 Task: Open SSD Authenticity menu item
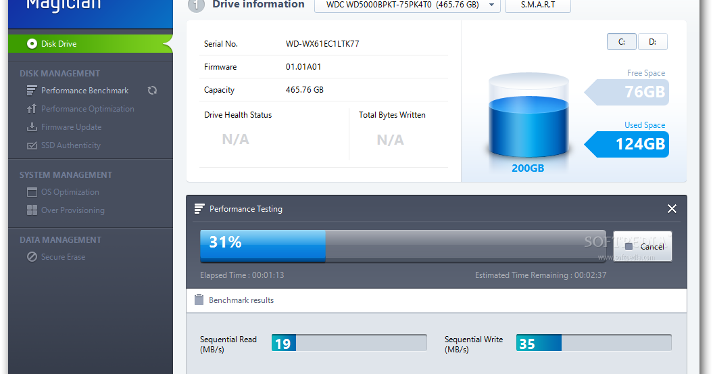(x=70, y=145)
